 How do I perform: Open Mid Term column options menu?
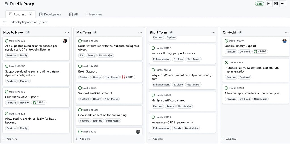(140, 33)
